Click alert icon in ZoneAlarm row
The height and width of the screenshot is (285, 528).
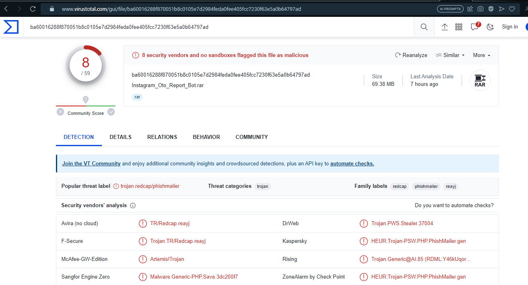pos(364,277)
